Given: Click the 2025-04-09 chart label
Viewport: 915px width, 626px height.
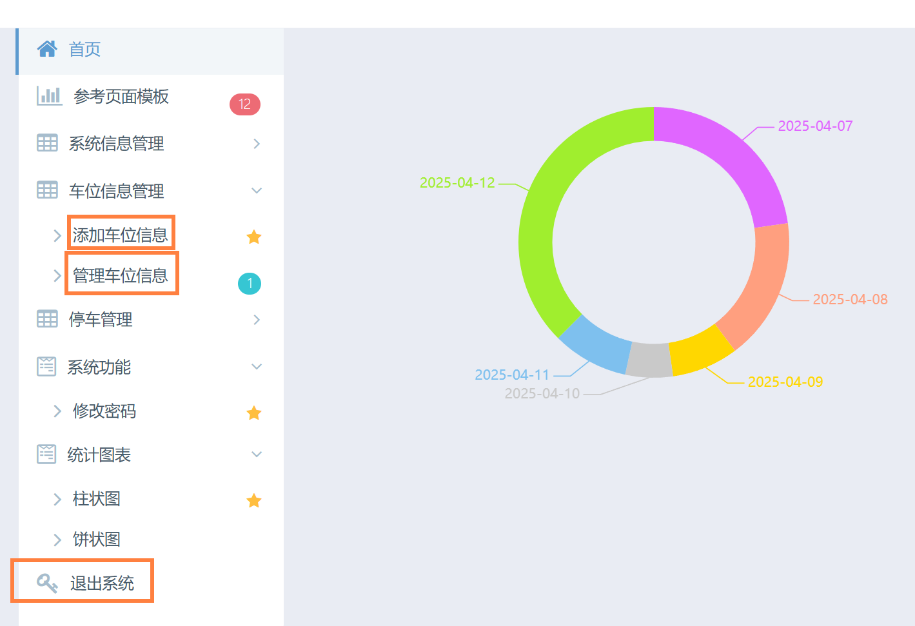Looking at the screenshot, I should [x=785, y=382].
